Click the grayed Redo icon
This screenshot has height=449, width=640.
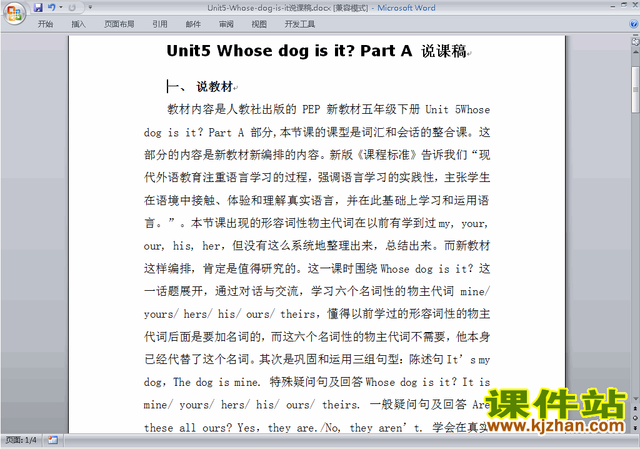point(72,8)
